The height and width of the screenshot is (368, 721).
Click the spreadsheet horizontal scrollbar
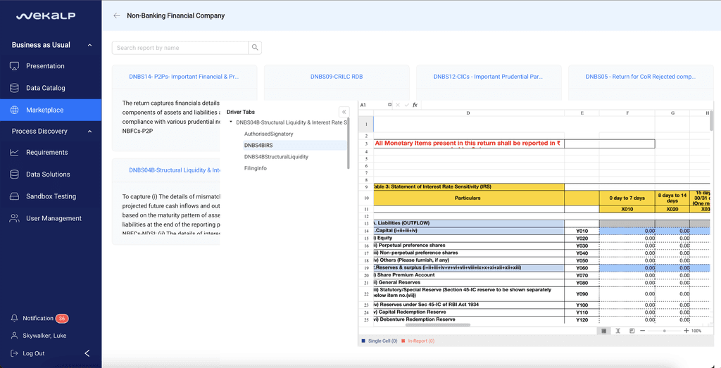pyautogui.click(x=438, y=325)
